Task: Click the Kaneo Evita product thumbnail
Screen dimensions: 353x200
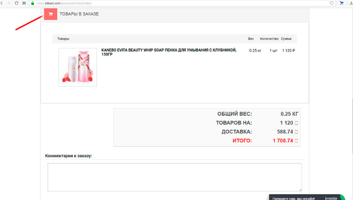Action: [x=78, y=67]
